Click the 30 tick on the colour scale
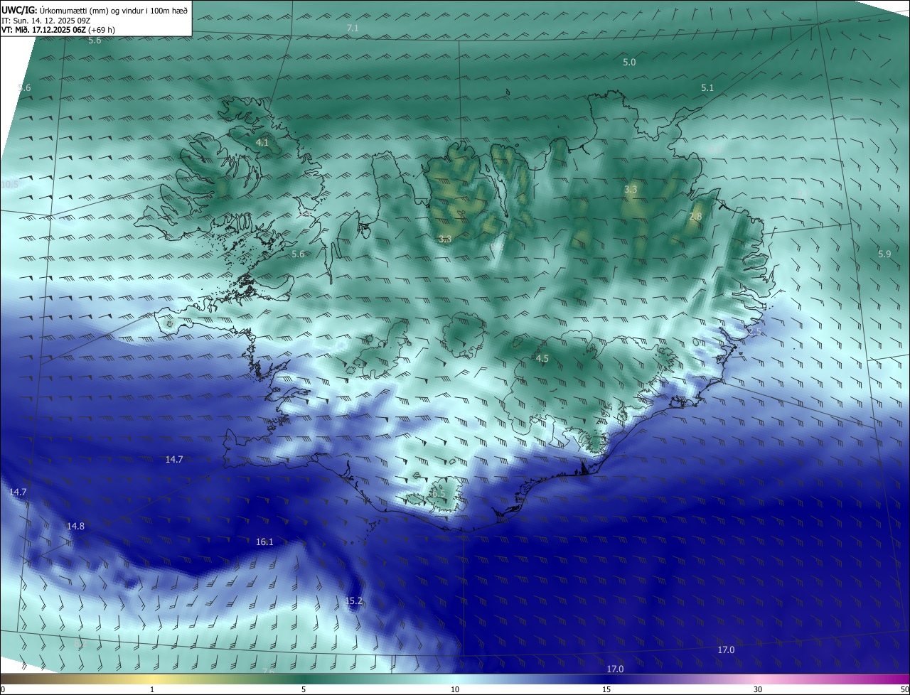 [x=758, y=690]
